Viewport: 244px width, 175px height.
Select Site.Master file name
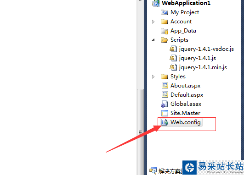click(185, 113)
